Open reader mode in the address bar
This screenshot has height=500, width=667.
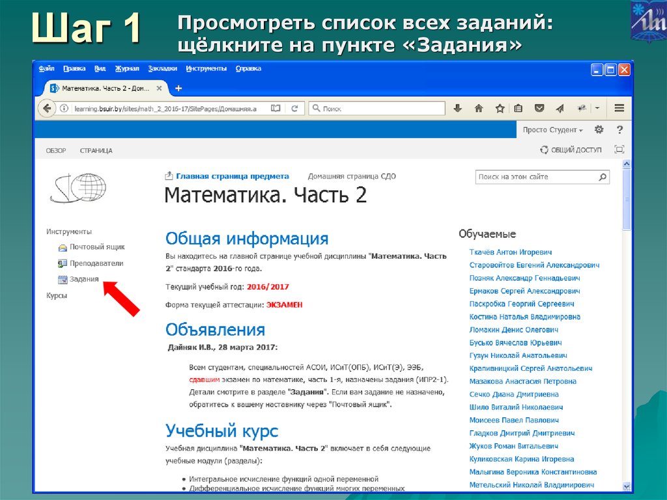click(x=276, y=108)
